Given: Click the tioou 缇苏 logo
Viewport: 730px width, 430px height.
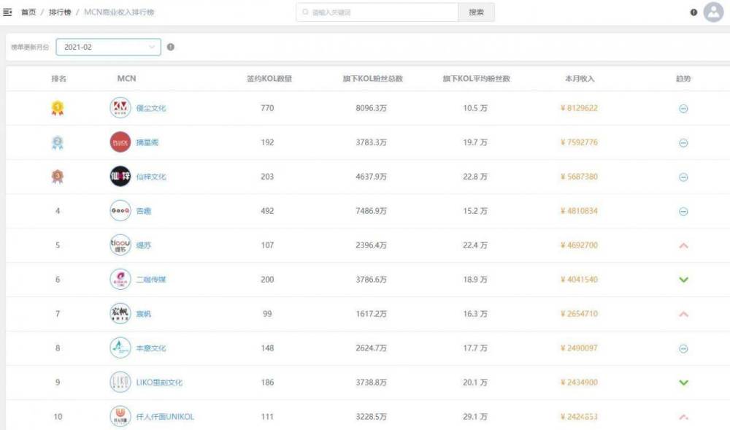Looking at the screenshot, I should coord(120,245).
